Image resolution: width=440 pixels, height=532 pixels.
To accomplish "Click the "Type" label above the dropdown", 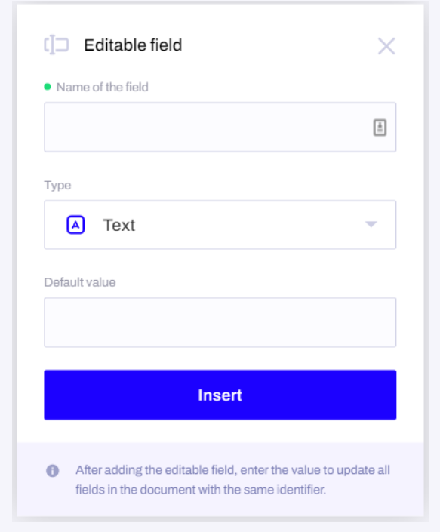I will pyautogui.click(x=57, y=186).
